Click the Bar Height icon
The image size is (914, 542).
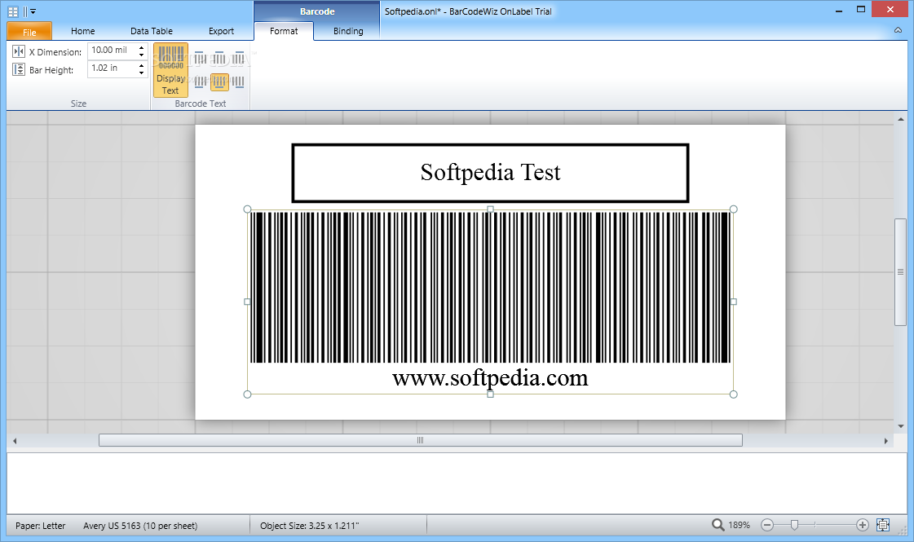click(19, 69)
